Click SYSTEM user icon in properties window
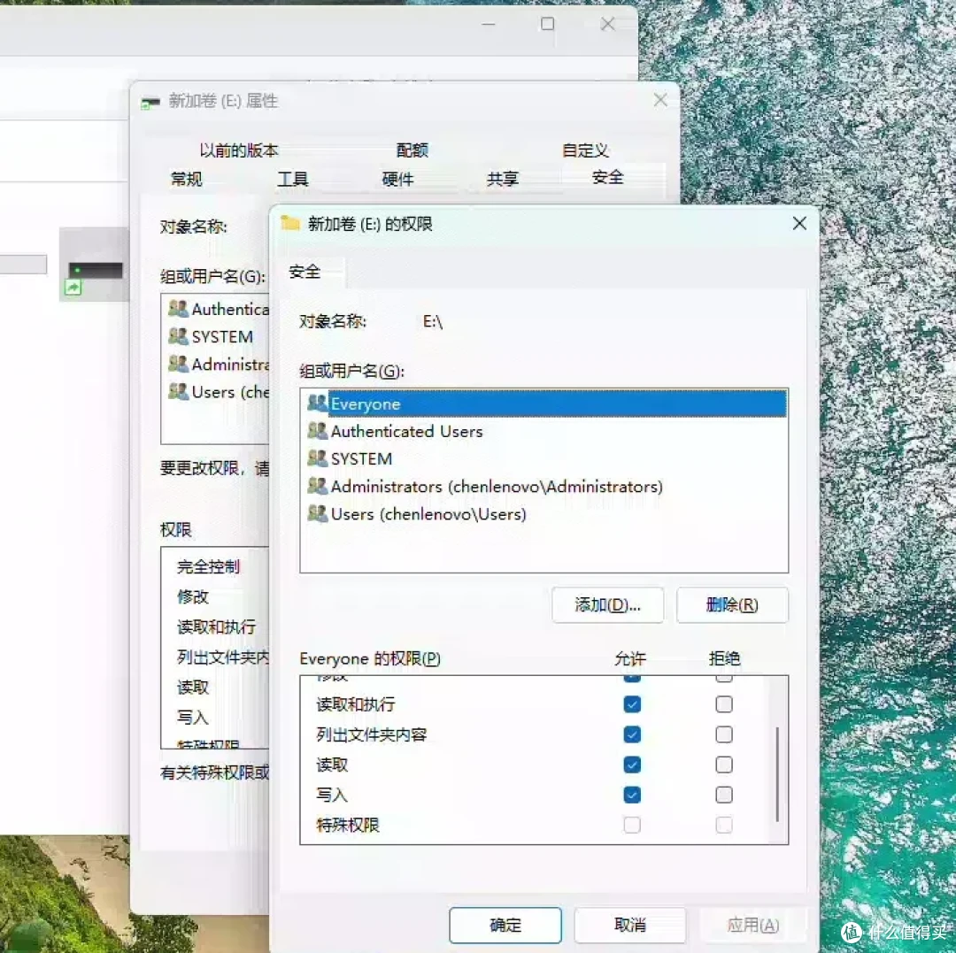Image resolution: width=956 pixels, height=953 pixels. click(178, 335)
